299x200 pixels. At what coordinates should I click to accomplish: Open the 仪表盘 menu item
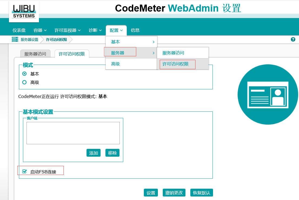coord(19,30)
